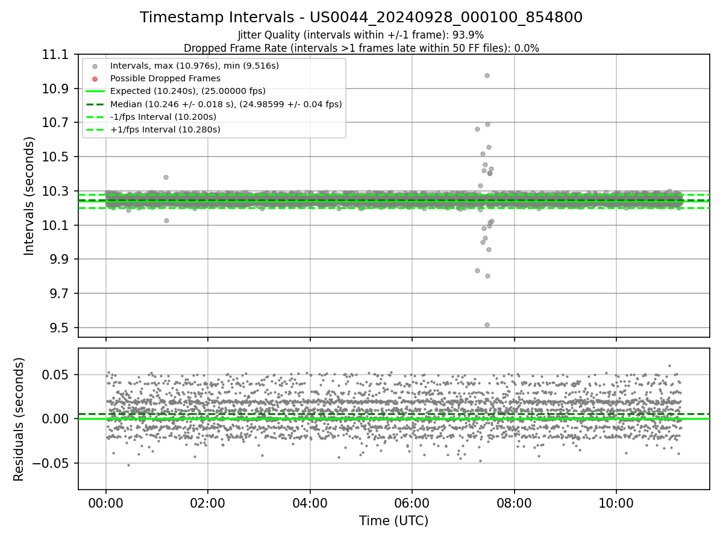
Task: Click the 9.7 y-axis tick label
Action: point(60,294)
